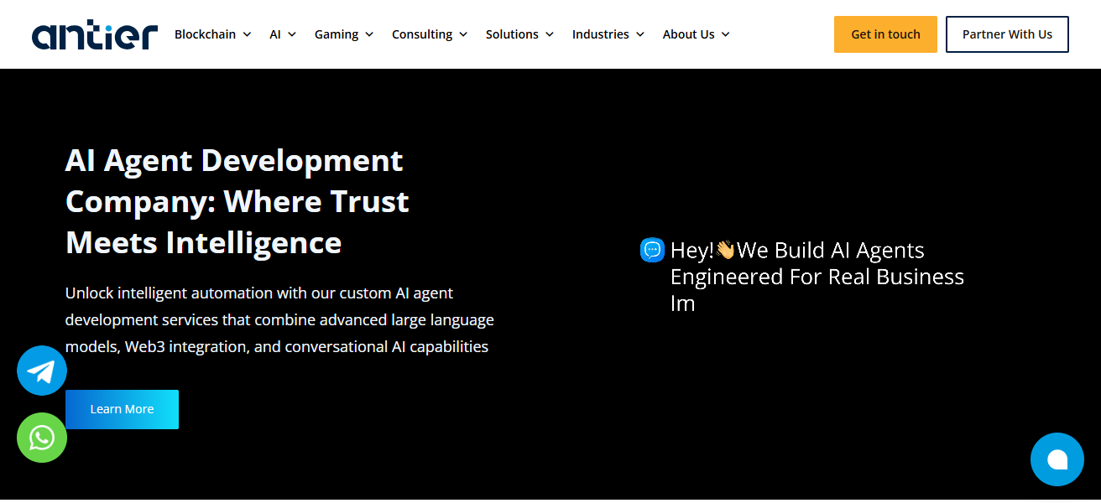Click the chevron beside Solutions
This screenshot has height=503, width=1101.
550,34
